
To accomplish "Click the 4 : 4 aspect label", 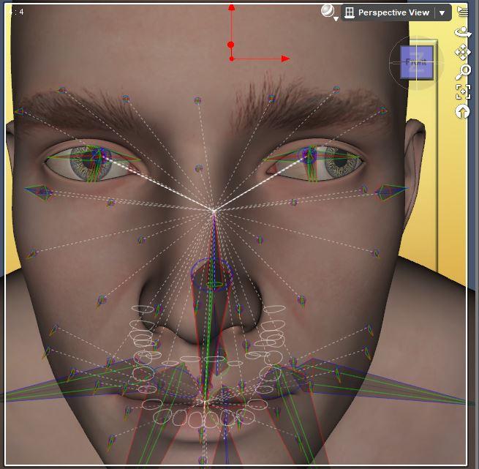I will [17, 12].
